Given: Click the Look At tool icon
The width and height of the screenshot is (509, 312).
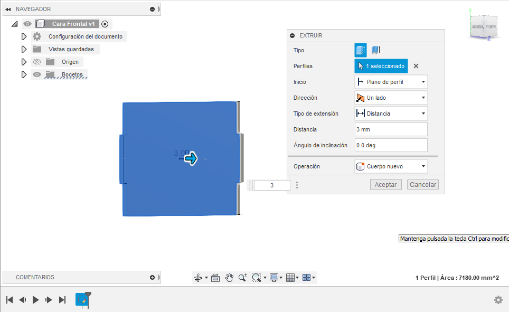Looking at the screenshot, I should [215, 278].
